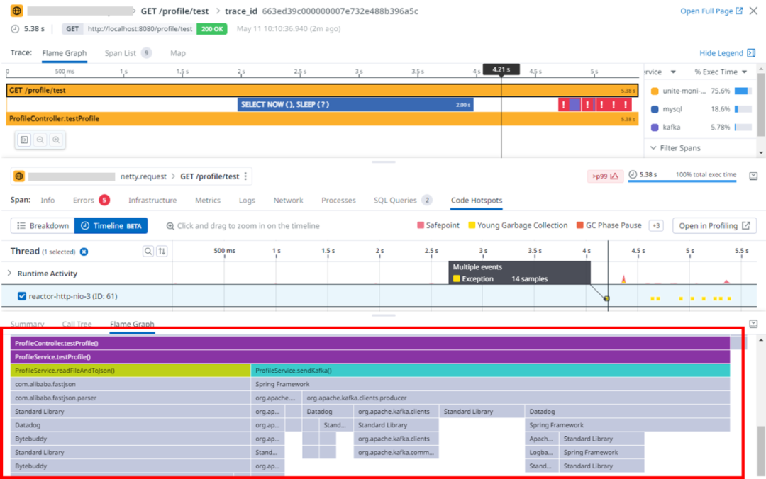766x479 pixels.
Task: Expand the Runtime Activity row
Action: [x=10, y=274]
